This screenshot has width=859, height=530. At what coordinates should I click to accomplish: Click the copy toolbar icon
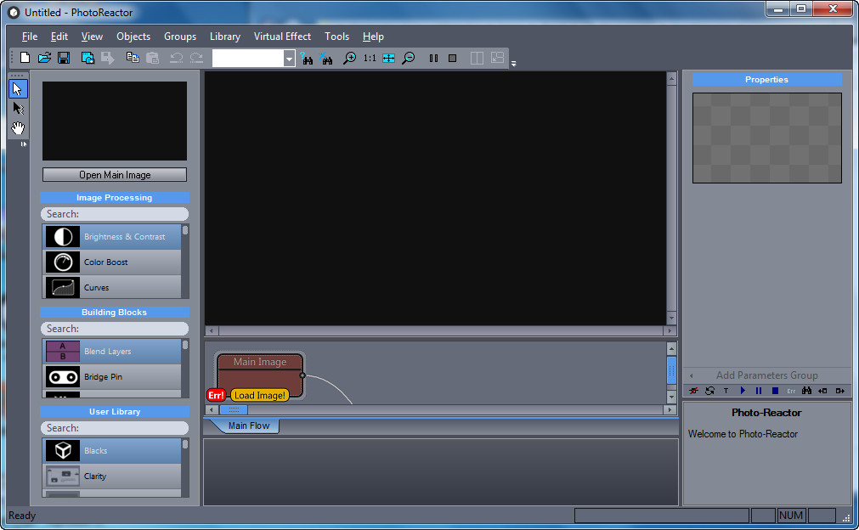pyautogui.click(x=133, y=58)
